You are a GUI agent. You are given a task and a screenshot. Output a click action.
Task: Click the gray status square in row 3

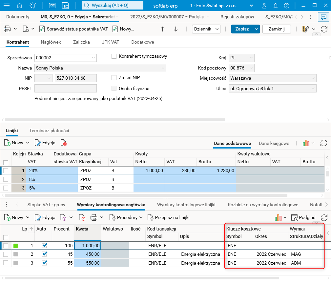point(16,263)
